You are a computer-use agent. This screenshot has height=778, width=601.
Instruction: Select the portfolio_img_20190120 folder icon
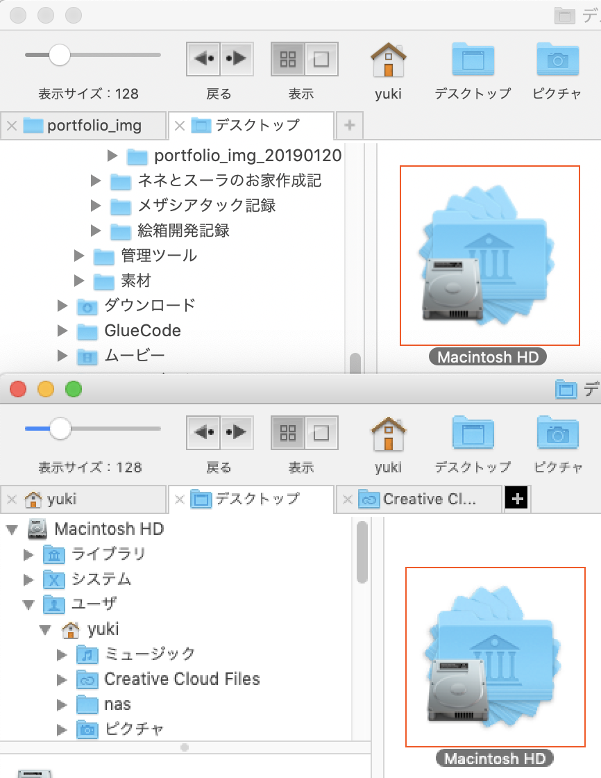tap(137, 156)
